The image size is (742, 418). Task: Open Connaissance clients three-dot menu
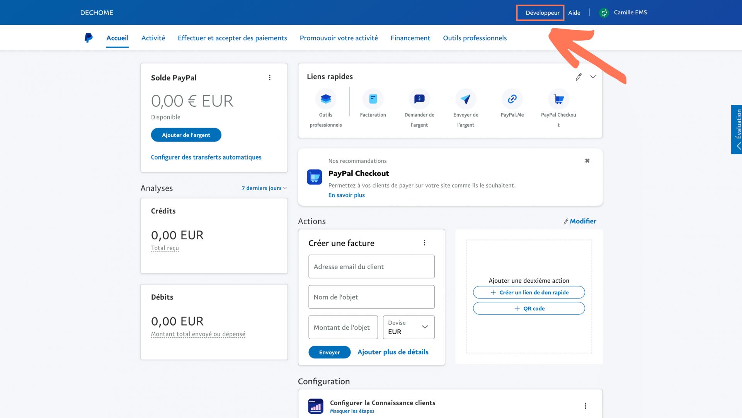point(585,406)
